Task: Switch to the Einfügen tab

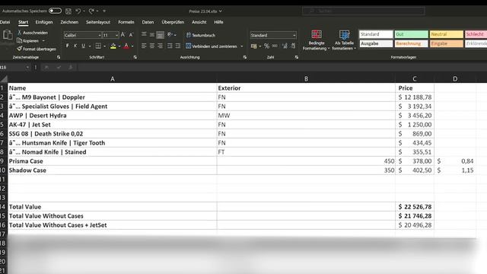Action: (44, 22)
